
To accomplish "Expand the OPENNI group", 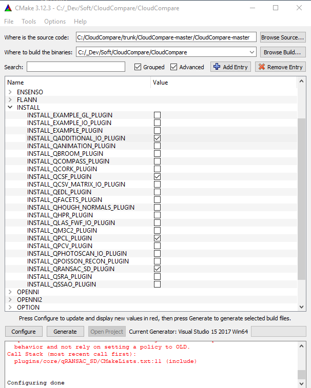I will tap(10, 292).
